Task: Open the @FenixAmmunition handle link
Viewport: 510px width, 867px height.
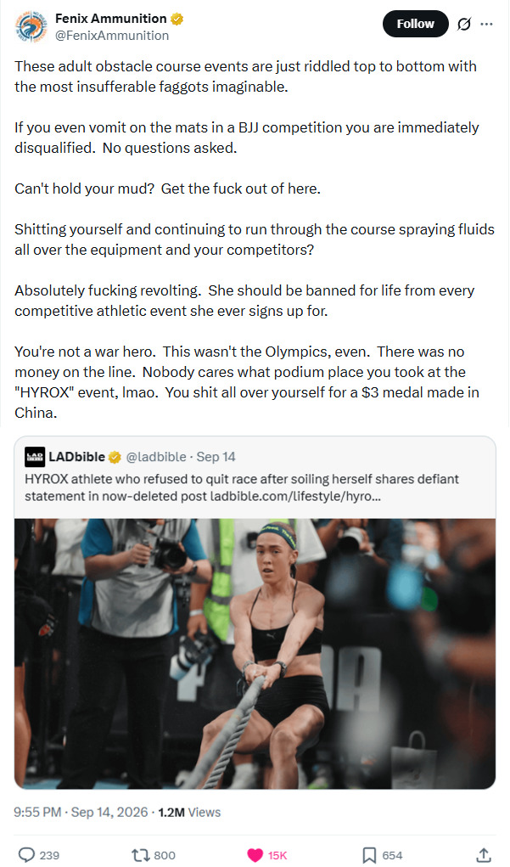Action: [112, 36]
